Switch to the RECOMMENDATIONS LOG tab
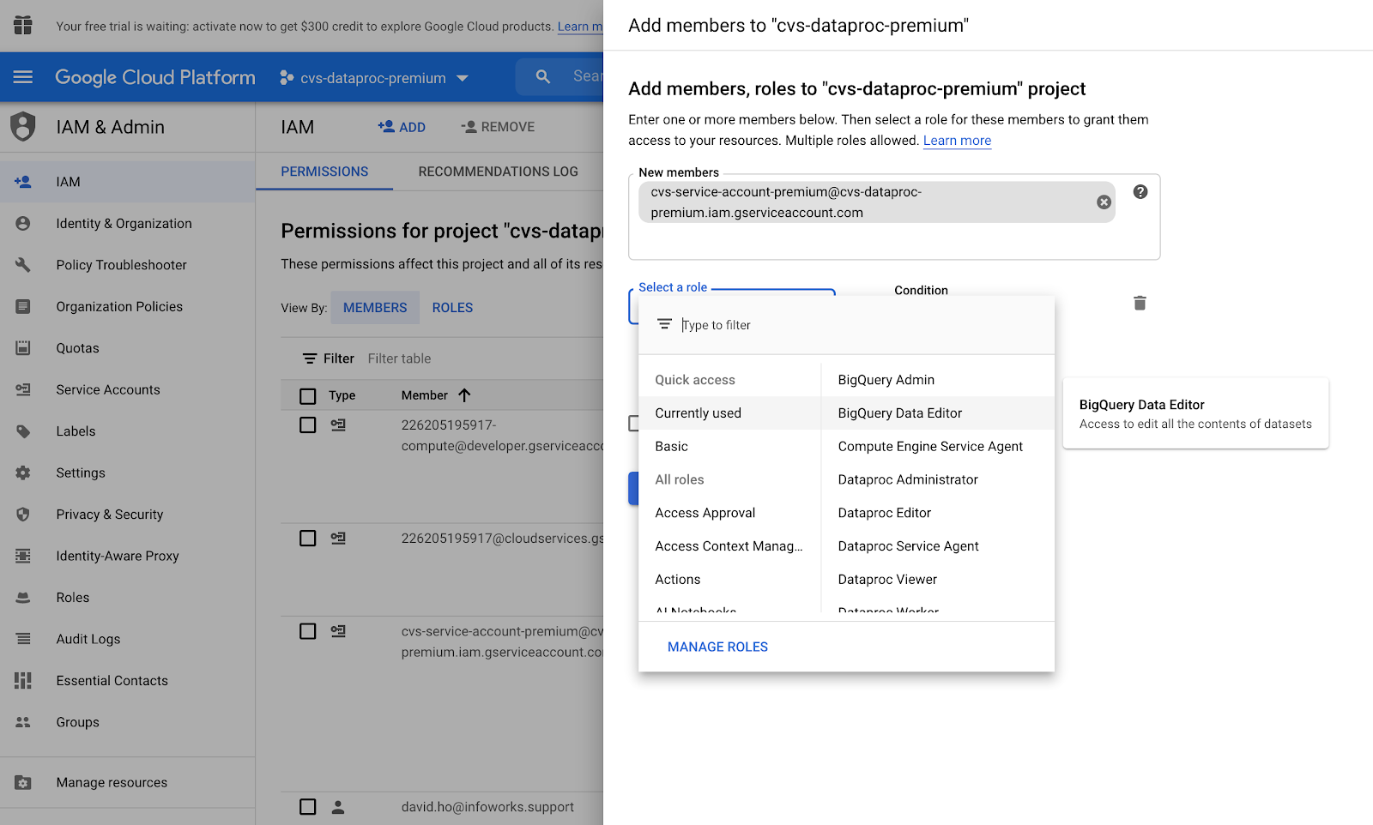 click(499, 172)
